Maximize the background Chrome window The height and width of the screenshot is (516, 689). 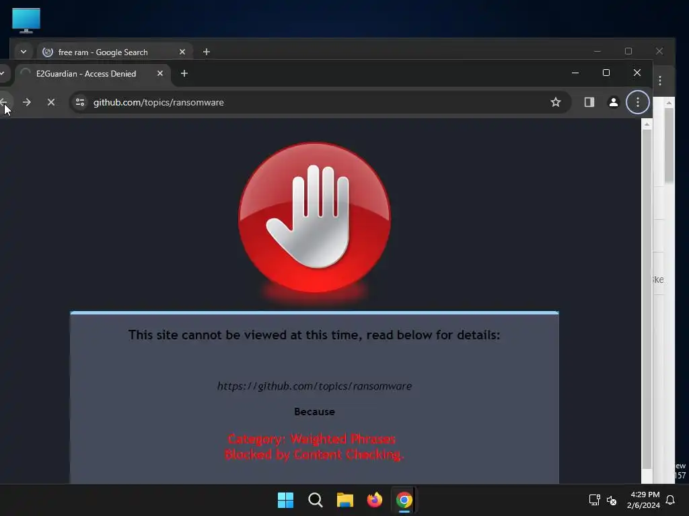click(628, 51)
